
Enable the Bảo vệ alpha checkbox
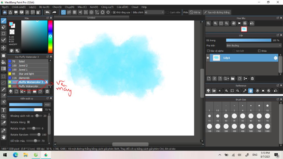coord(208,51)
